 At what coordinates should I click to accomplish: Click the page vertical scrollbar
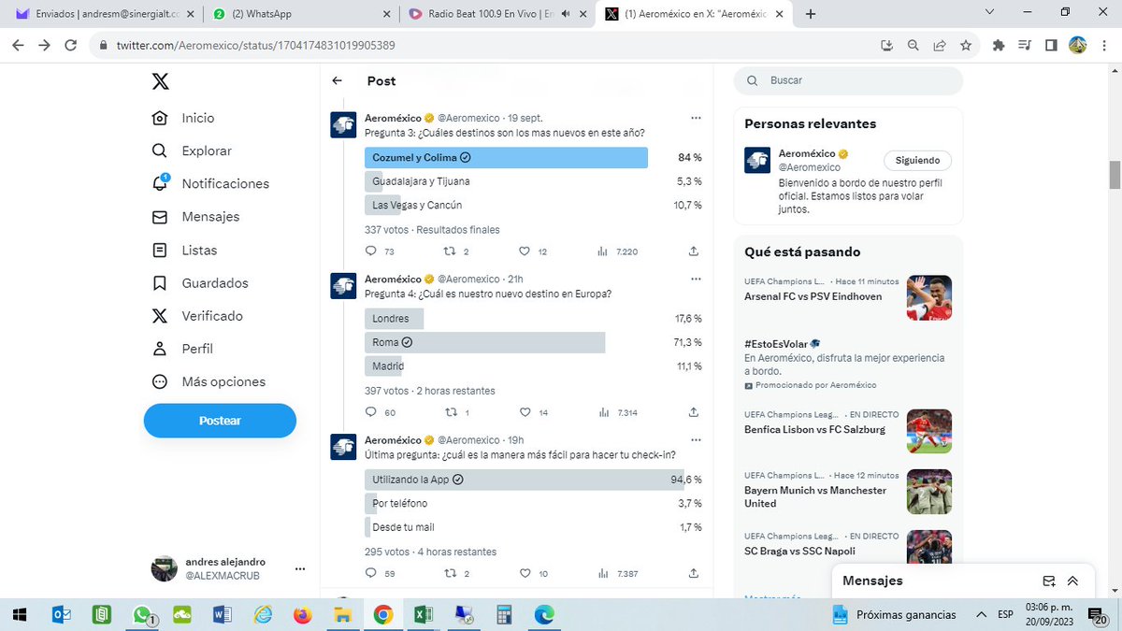(x=1115, y=175)
